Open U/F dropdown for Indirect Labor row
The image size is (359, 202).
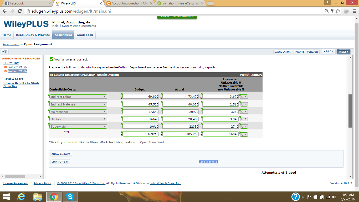(x=244, y=97)
